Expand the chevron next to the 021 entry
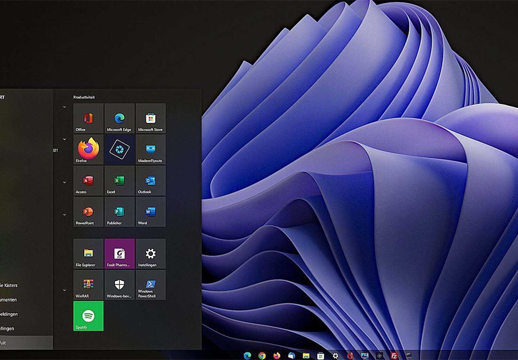Image resolution: width=518 pixels, height=360 pixels. (x=64, y=139)
